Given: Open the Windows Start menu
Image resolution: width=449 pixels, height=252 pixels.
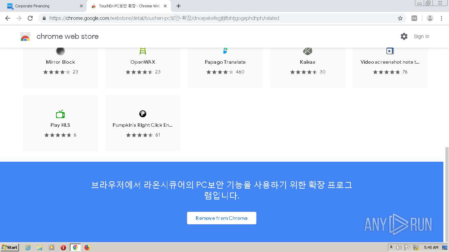Looking at the screenshot, I should [9, 247].
